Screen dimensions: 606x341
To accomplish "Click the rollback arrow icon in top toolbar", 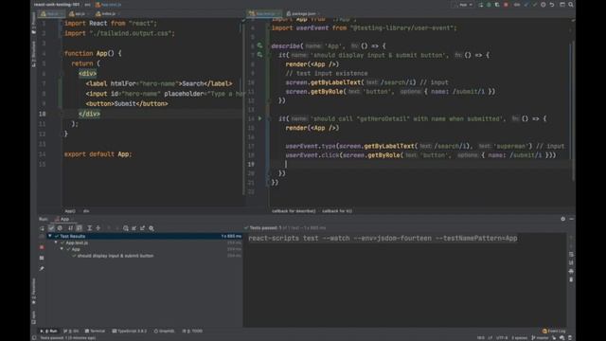I will pyautogui.click(x=552, y=5).
